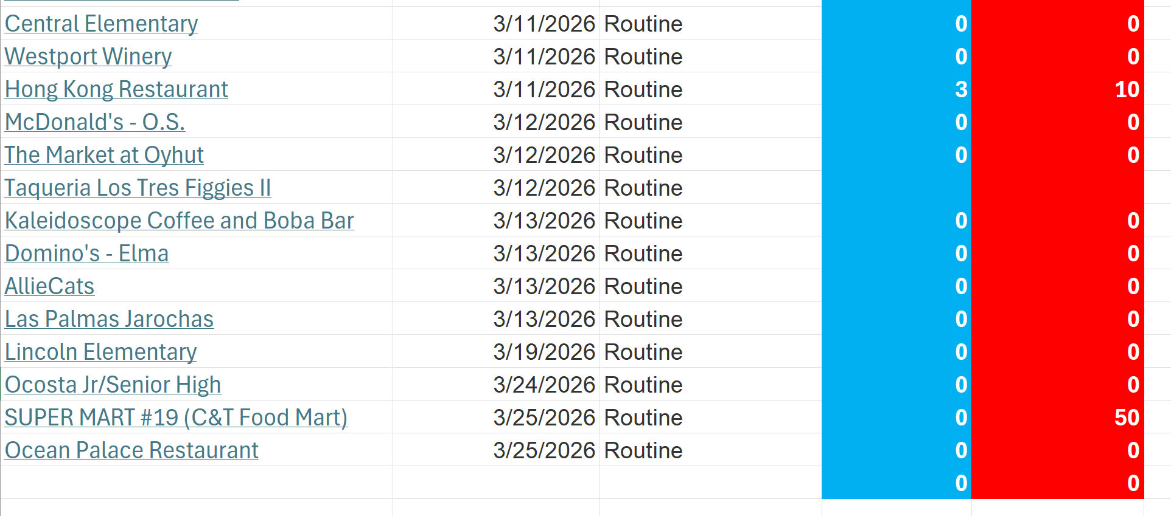This screenshot has width=1171, height=516.
Task: Follow the Las Palmas Jarochas link
Action: pos(109,319)
